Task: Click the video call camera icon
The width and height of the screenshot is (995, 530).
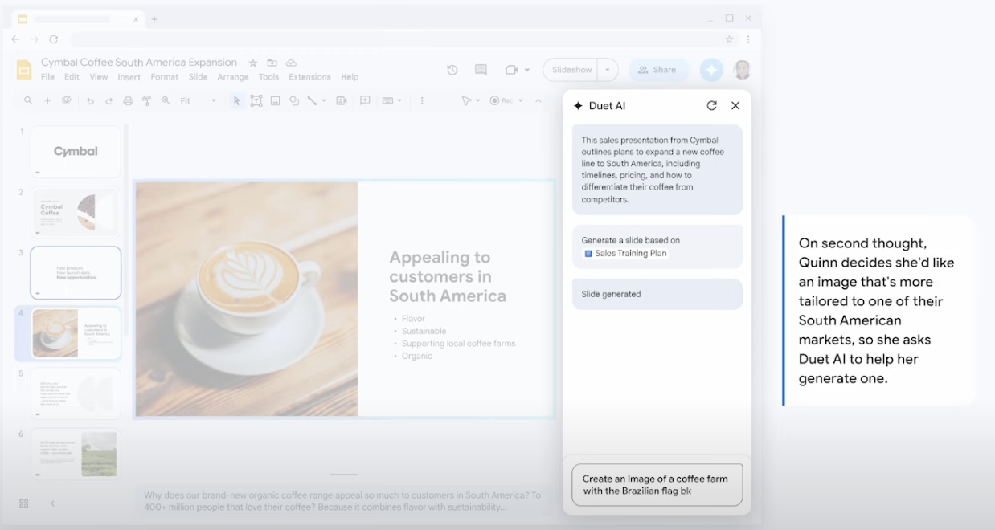Action: tap(511, 70)
